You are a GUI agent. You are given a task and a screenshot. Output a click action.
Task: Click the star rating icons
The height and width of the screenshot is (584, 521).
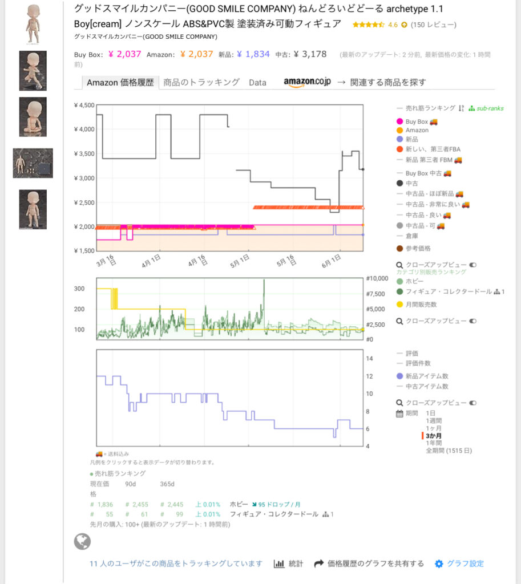[x=368, y=25]
